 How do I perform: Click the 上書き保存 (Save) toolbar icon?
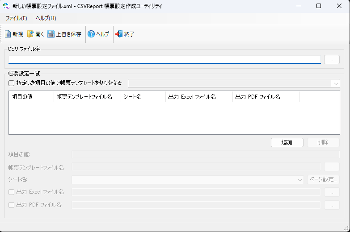pos(51,34)
